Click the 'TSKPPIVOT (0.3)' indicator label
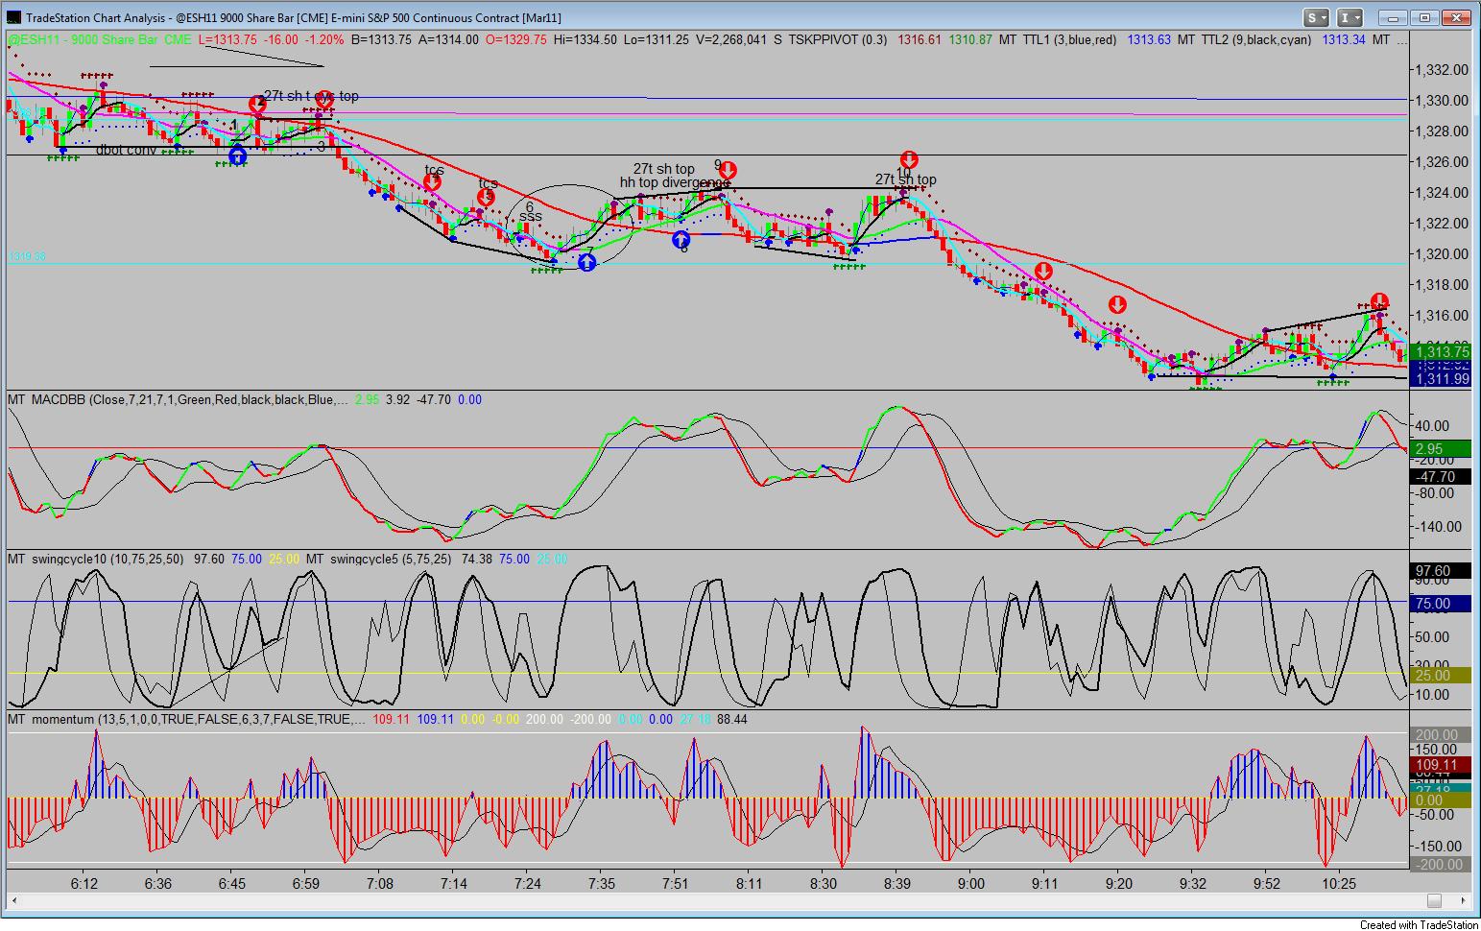Viewport: 1481px width, 931px height. pyautogui.click(x=837, y=39)
